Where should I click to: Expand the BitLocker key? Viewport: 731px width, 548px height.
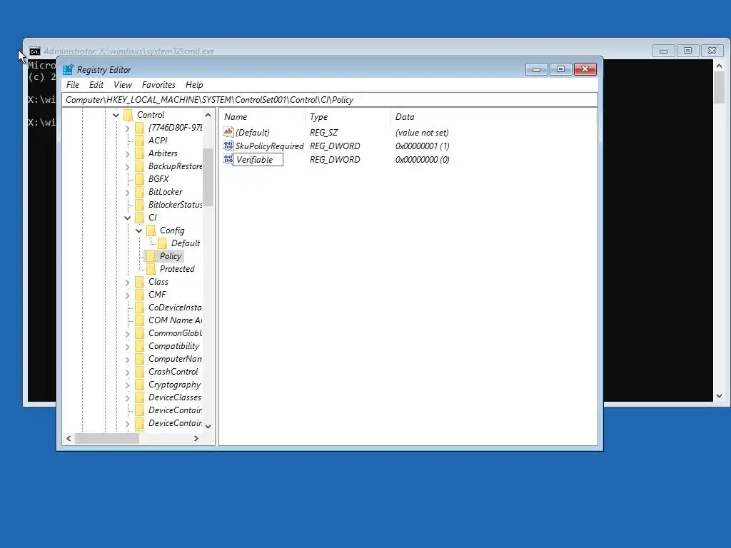(x=127, y=192)
